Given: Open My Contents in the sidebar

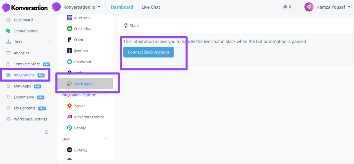Looking at the screenshot, I should coord(25,108).
